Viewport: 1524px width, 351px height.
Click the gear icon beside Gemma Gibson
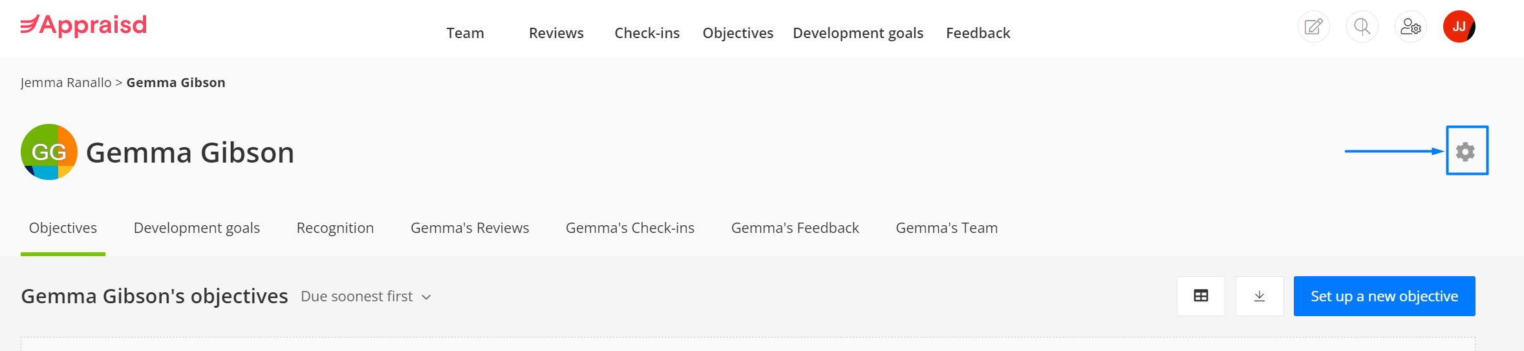(x=1465, y=152)
